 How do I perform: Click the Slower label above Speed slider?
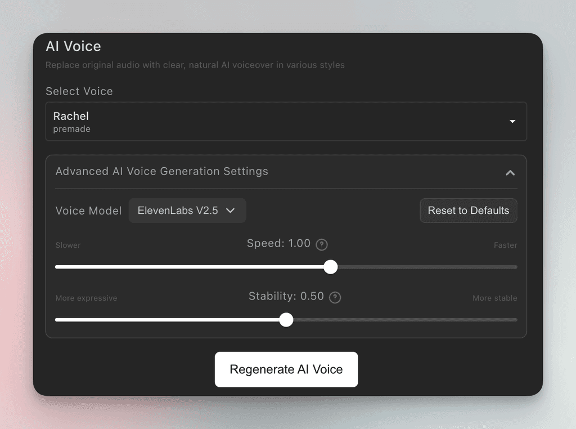pos(68,245)
